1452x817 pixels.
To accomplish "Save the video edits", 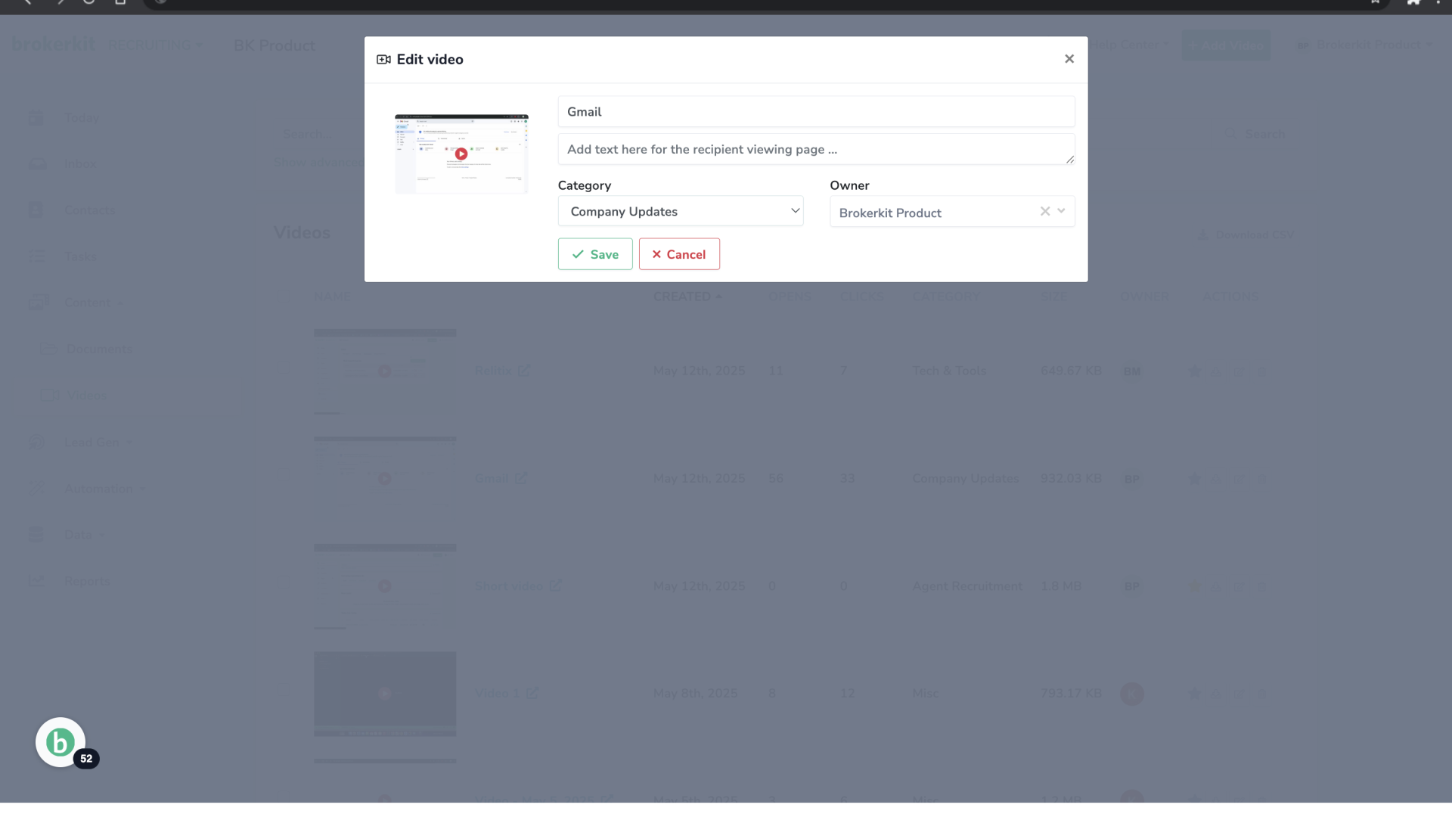I will click(x=595, y=254).
